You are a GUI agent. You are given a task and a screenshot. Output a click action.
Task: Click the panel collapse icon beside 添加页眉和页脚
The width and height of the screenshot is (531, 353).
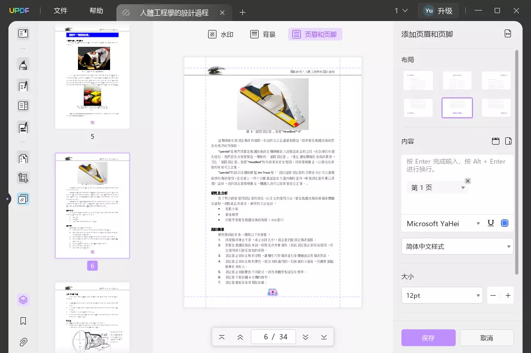click(x=508, y=34)
